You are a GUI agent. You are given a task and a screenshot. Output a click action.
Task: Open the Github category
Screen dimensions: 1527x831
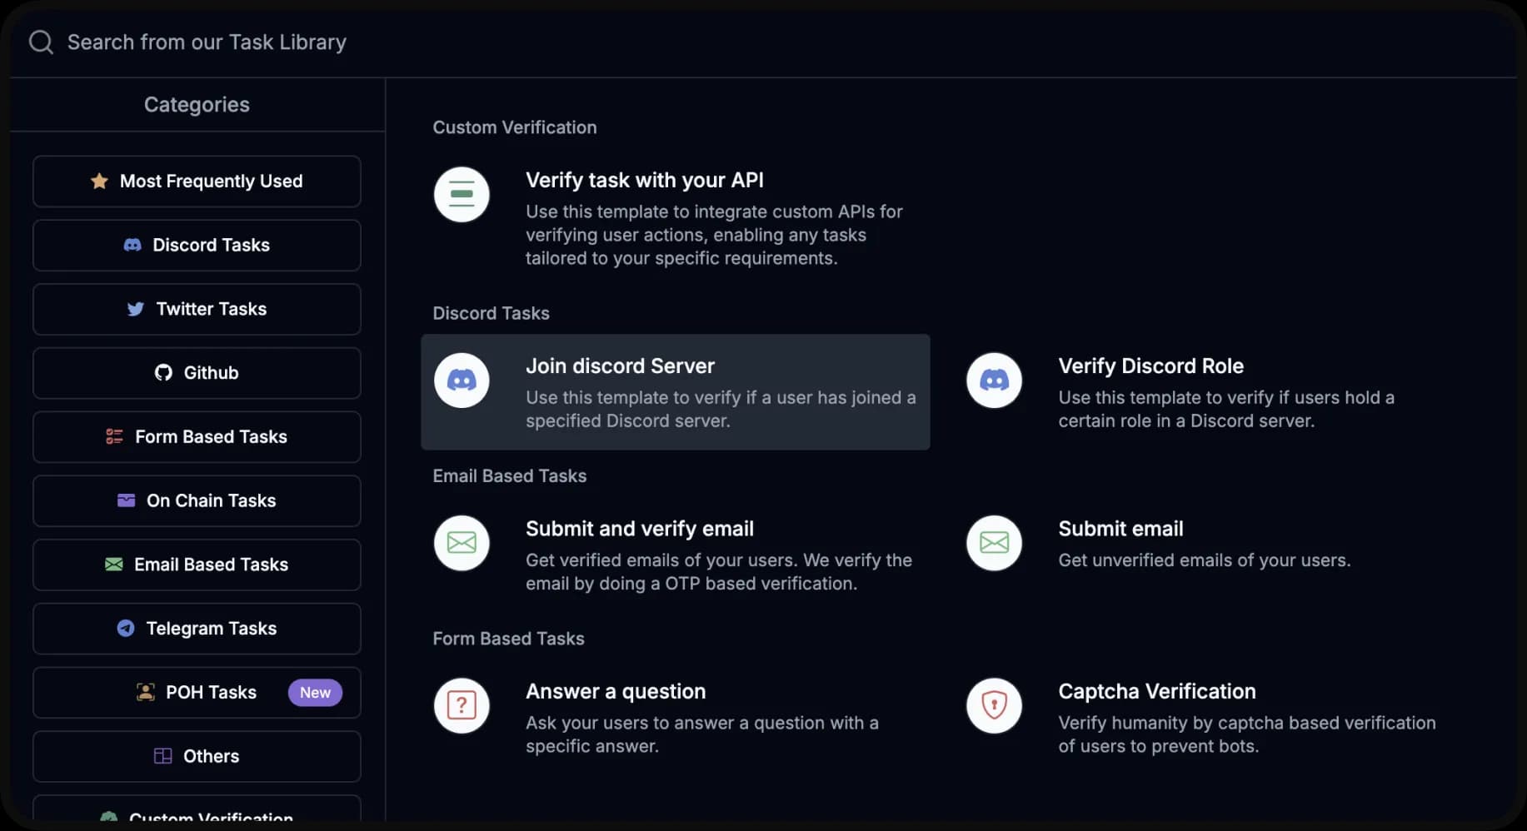coord(197,373)
